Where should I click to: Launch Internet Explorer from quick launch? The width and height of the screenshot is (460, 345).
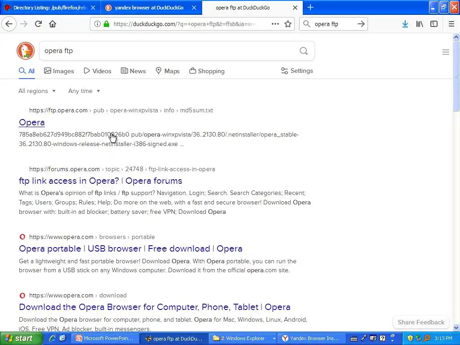click(53, 338)
